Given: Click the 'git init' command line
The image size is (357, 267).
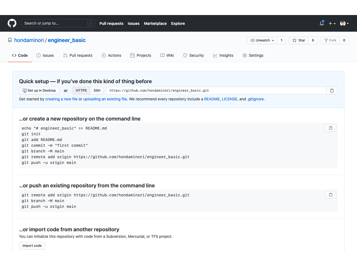Looking at the screenshot, I should click(x=31, y=134).
